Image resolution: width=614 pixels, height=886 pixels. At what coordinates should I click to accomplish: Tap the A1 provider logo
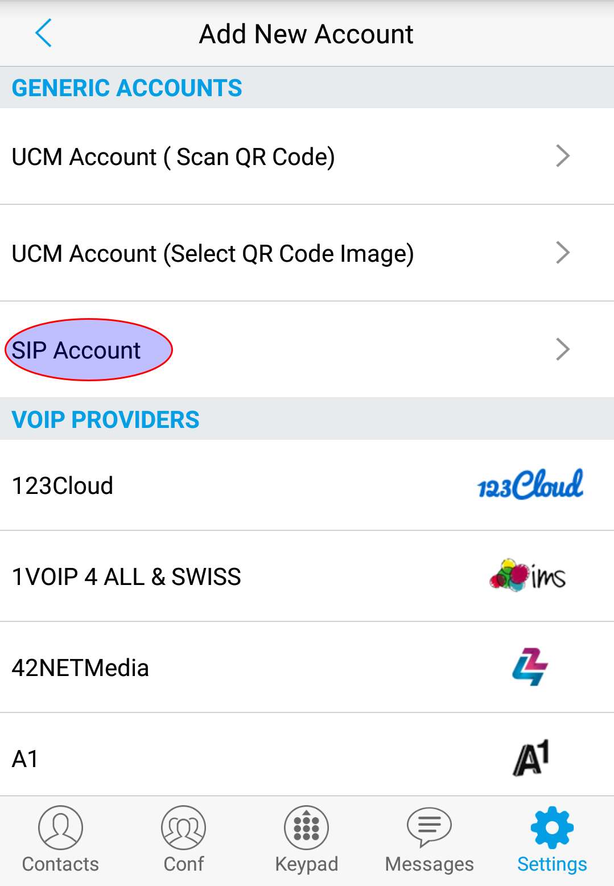pyautogui.click(x=531, y=758)
